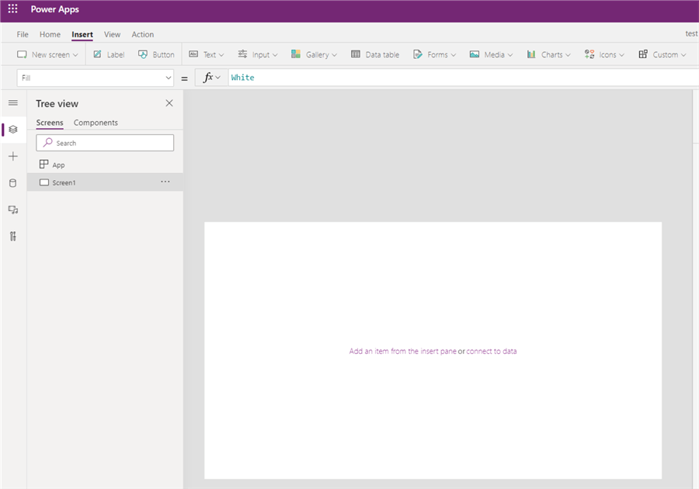The height and width of the screenshot is (489, 699).
Task: Click the Label pencil icon
Action: pos(97,54)
